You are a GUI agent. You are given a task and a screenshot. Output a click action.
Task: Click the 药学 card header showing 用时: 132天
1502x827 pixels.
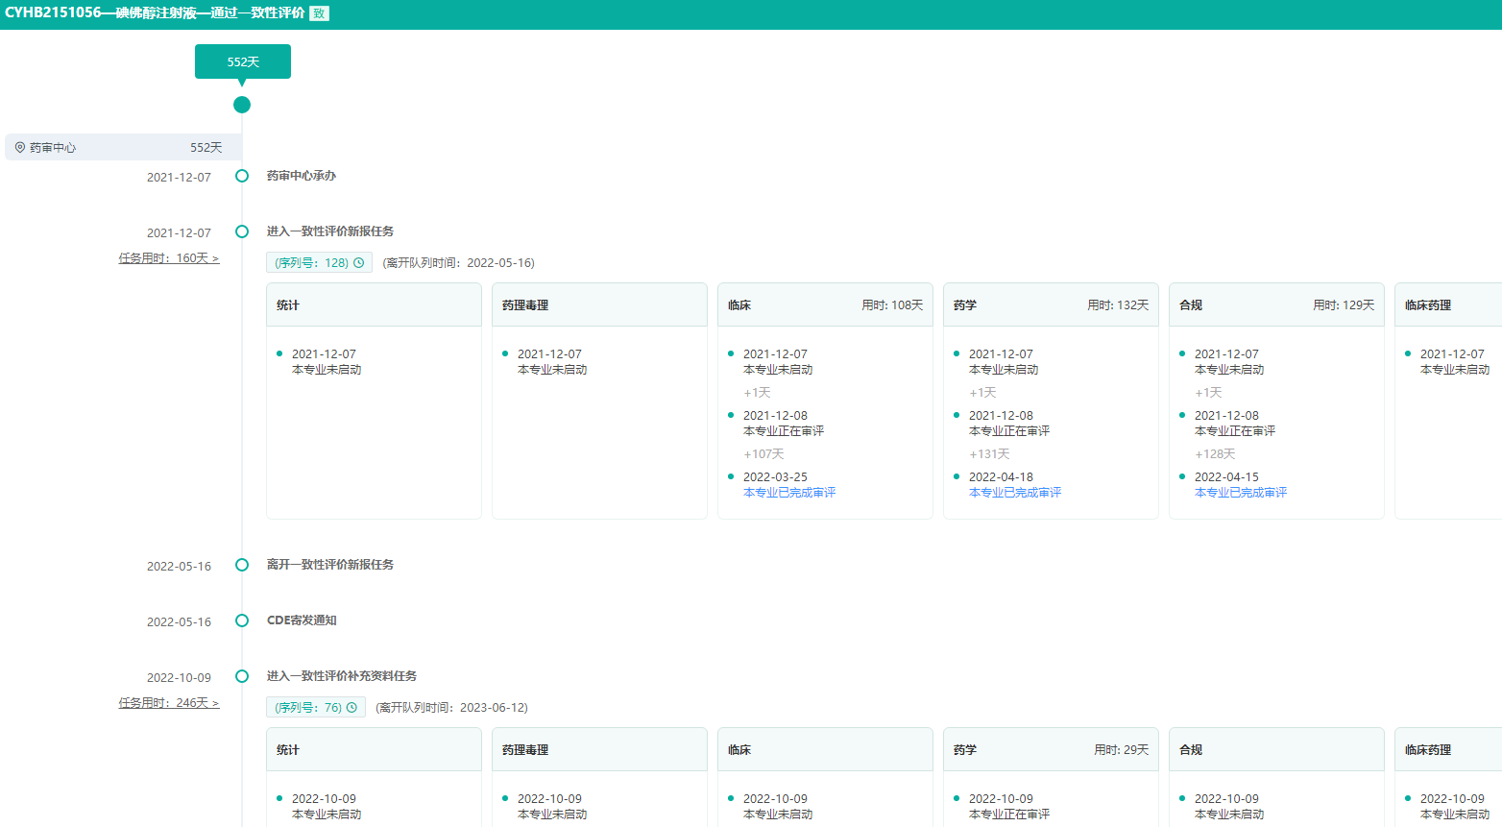1051,305
